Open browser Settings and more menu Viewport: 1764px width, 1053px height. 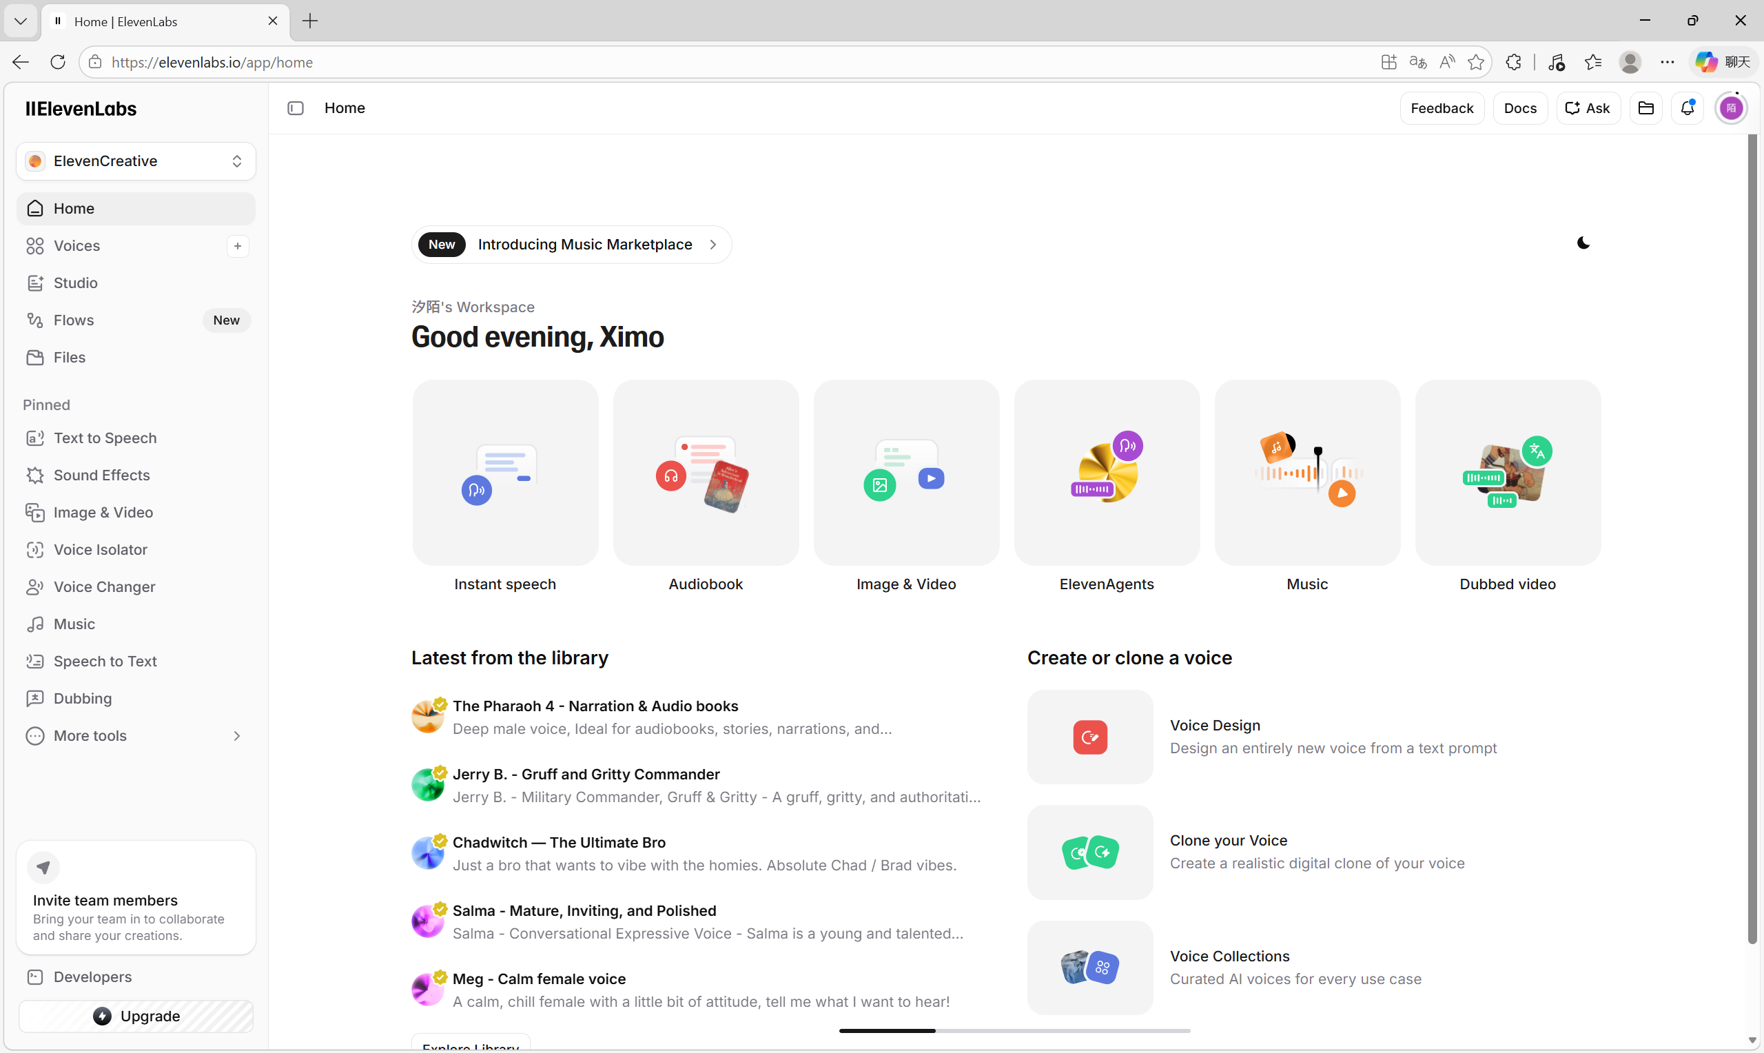[1667, 63]
